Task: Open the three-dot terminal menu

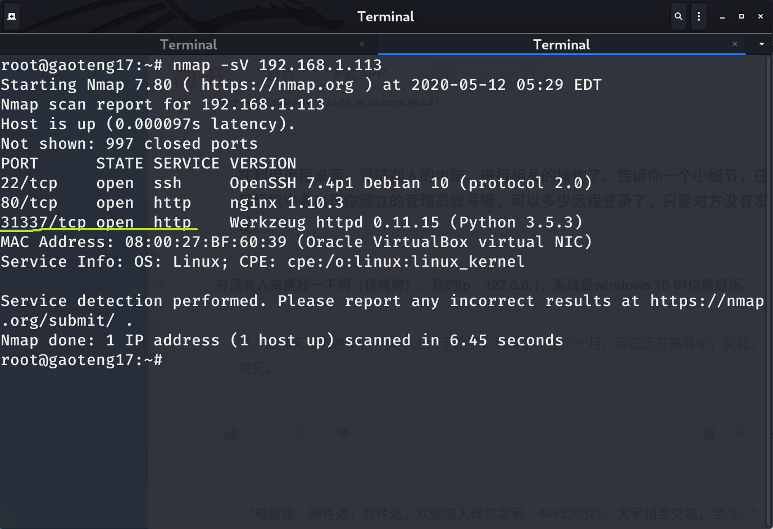Action: point(699,16)
